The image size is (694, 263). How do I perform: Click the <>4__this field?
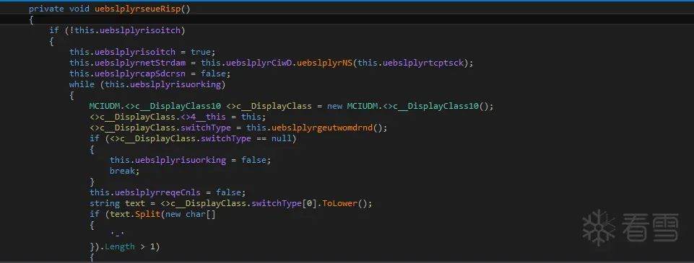tap(207, 117)
